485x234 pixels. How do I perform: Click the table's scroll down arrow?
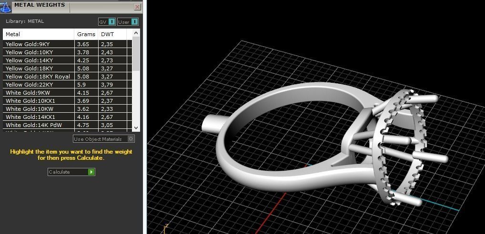[136, 127]
